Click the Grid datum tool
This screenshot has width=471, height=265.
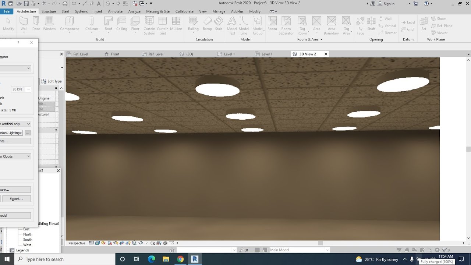[408, 29]
